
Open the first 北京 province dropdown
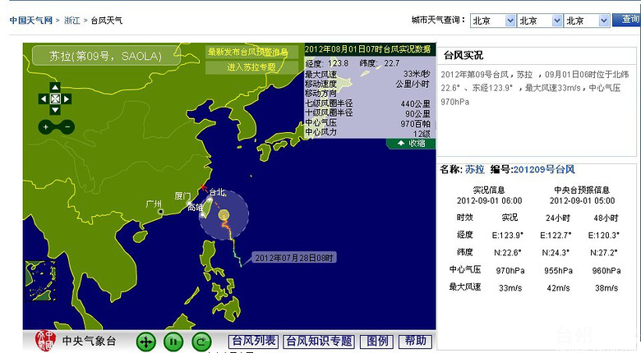click(493, 21)
